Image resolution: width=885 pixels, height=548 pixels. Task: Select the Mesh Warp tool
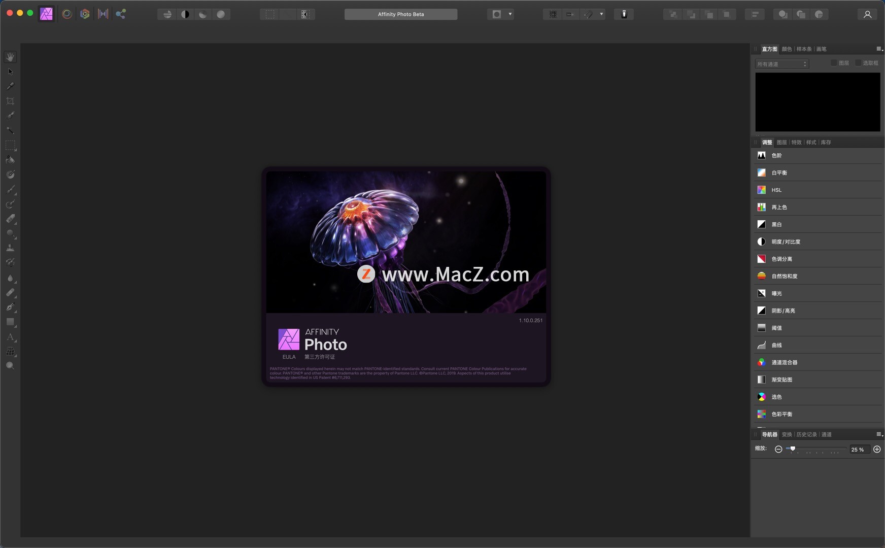tap(10, 351)
